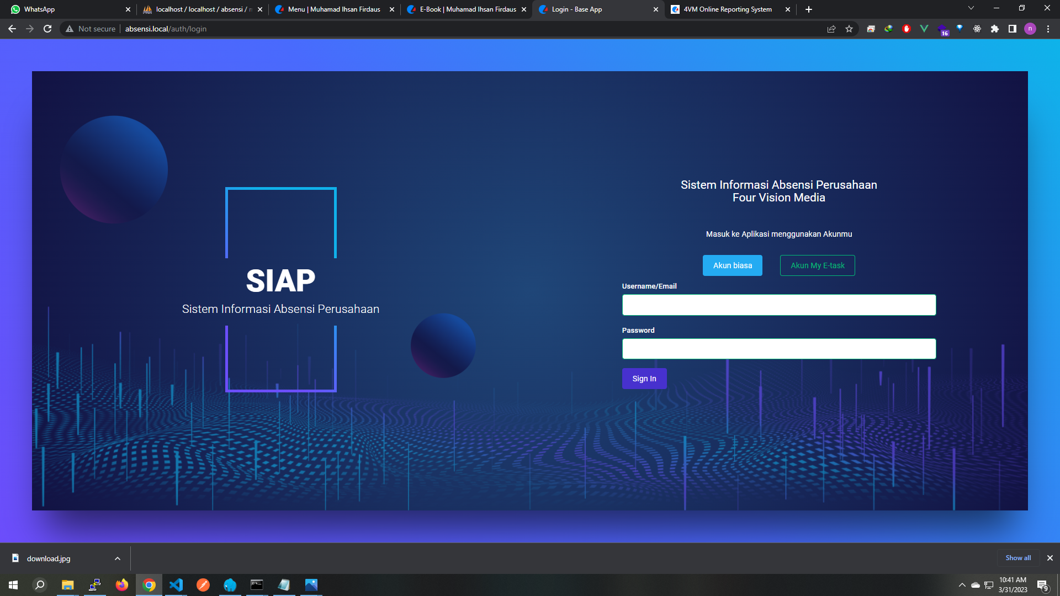Click the Chrome profile avatar icon
This screenshot has height=596, width=1060.
(1030, 29)
